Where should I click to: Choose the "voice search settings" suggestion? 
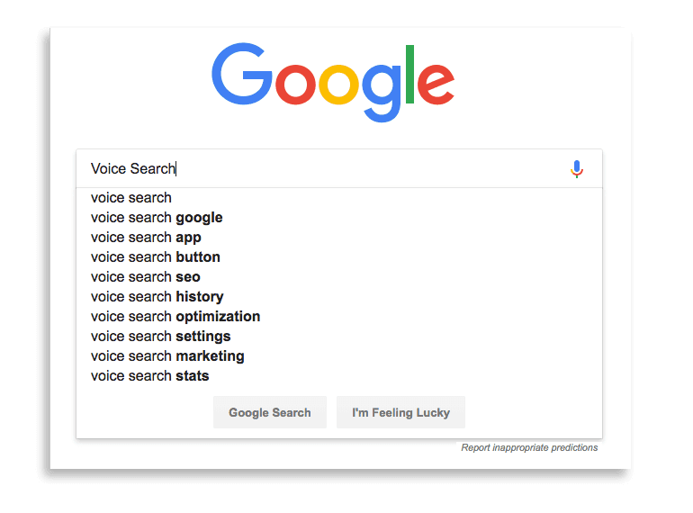point(161,337)
